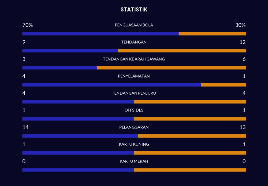Viewport: 268px width, 186px height.
Task: Click the blue segment of the shots-on-target bar
Action: (59, 68)
